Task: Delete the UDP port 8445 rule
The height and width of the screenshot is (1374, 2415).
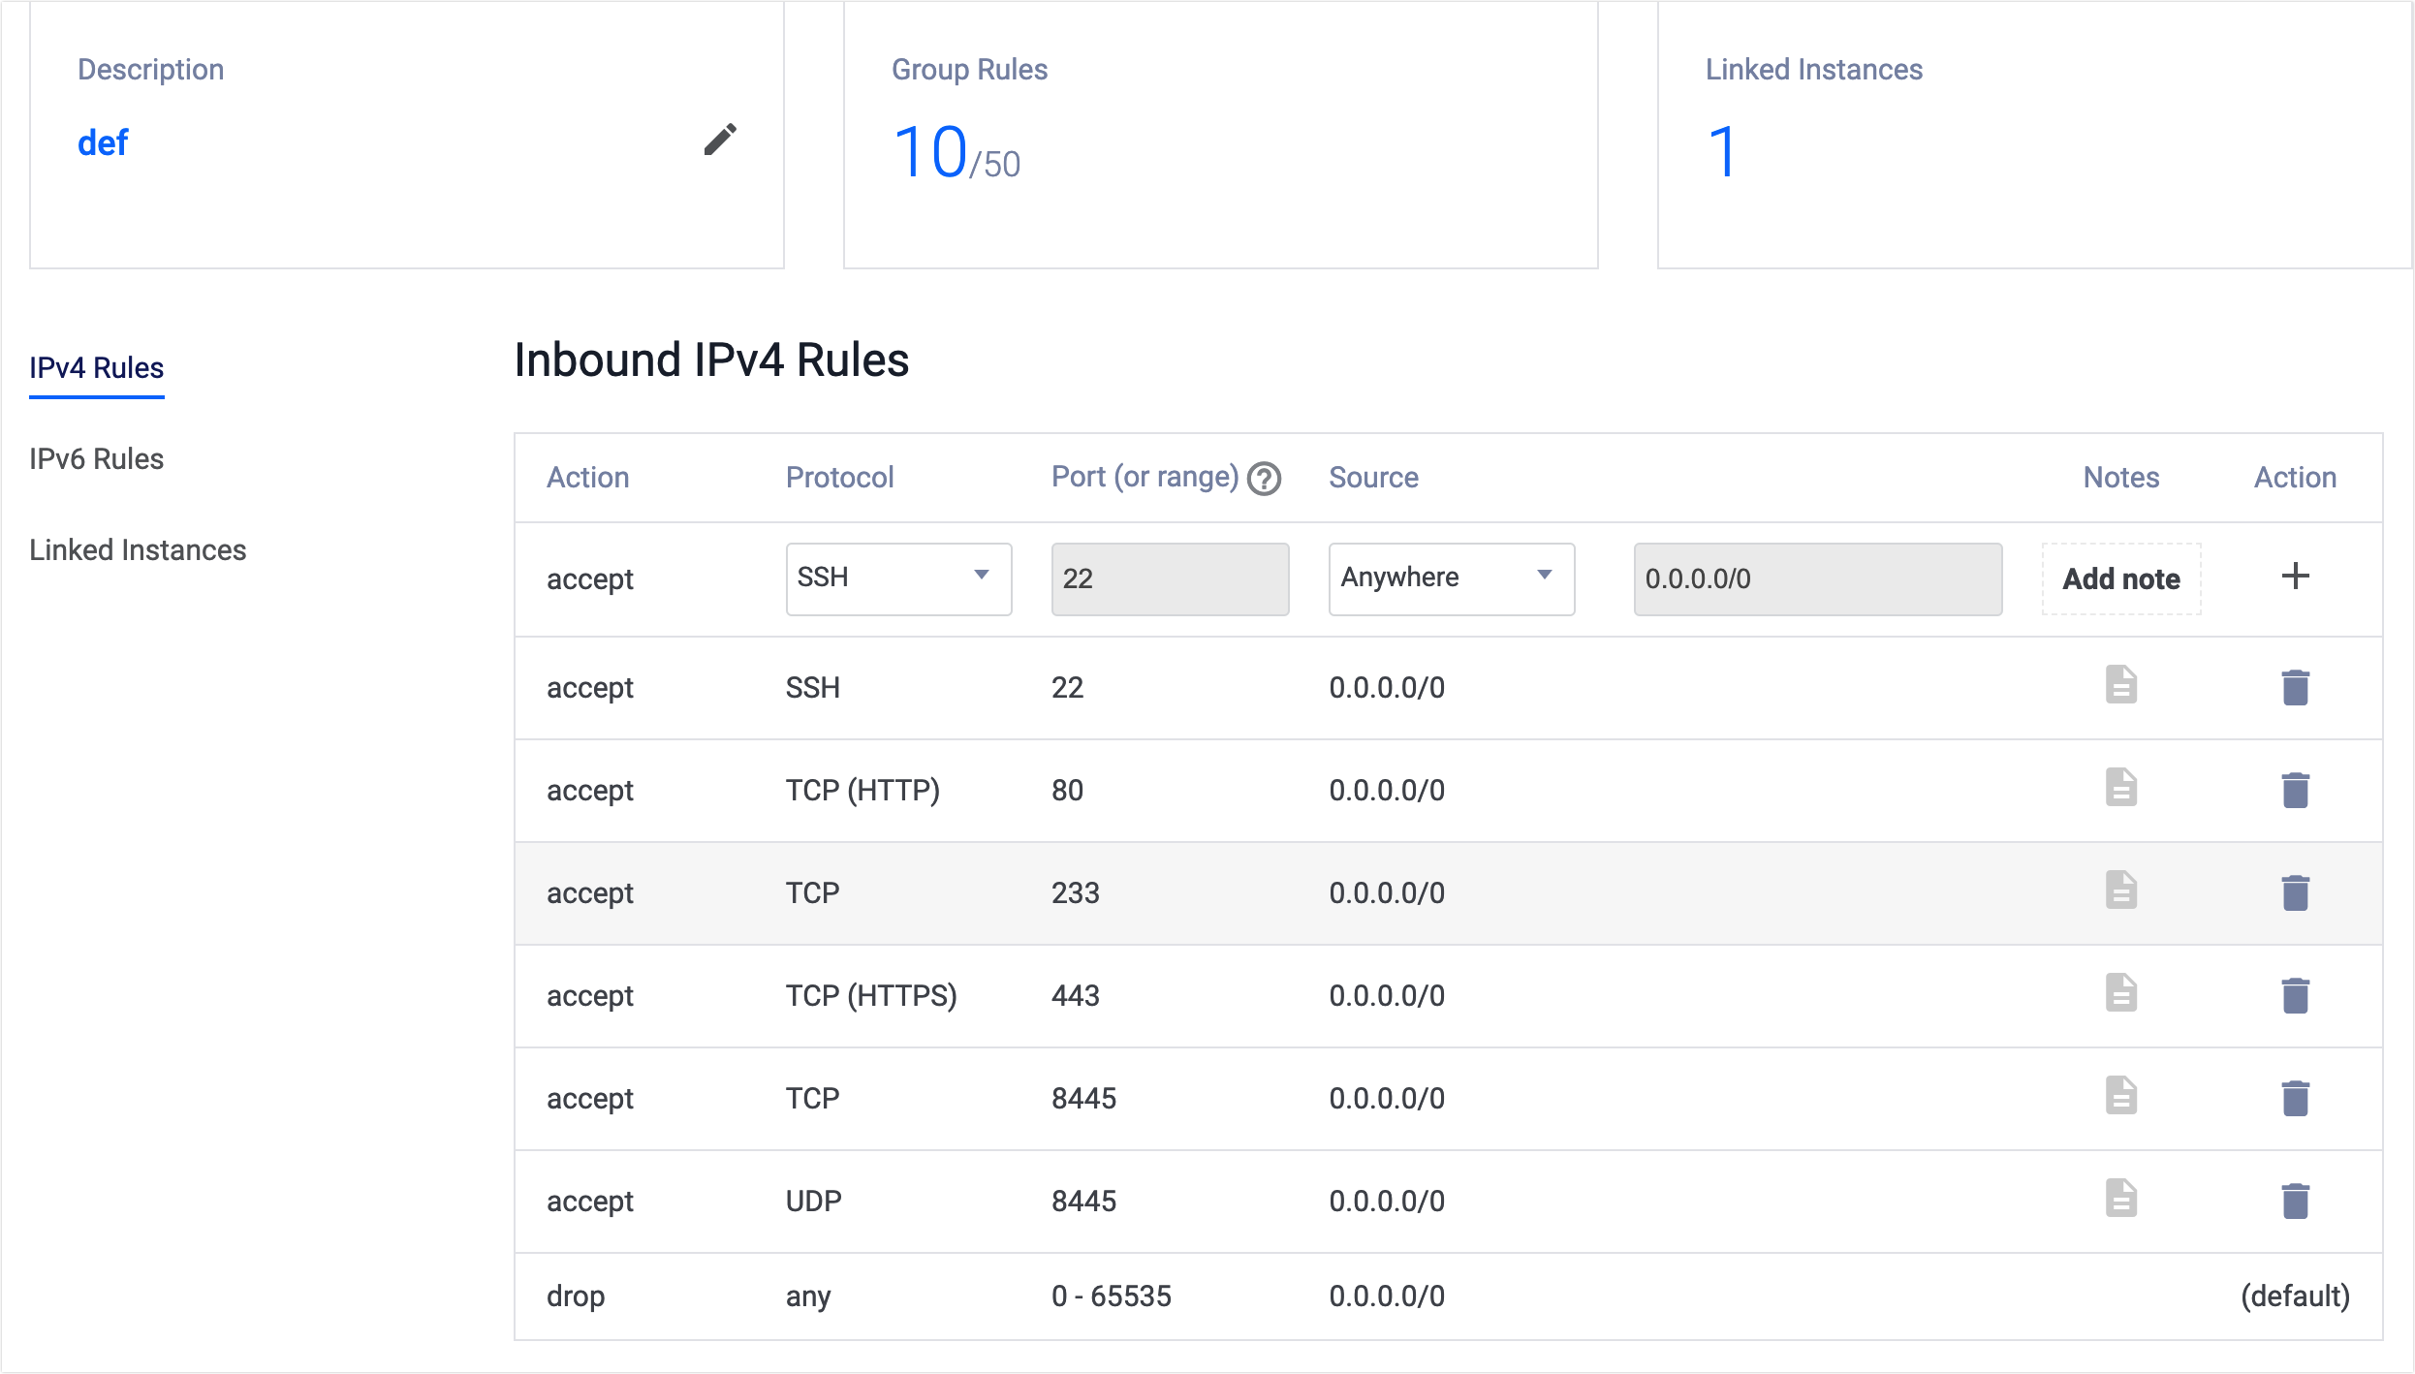Action: 2295,1201
